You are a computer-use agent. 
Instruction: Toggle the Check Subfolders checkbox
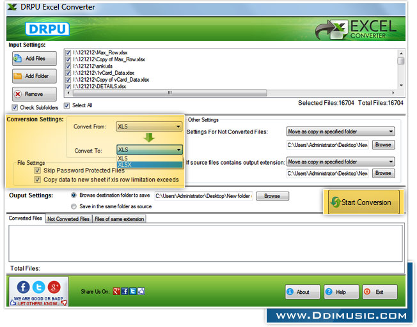(15, 107)
